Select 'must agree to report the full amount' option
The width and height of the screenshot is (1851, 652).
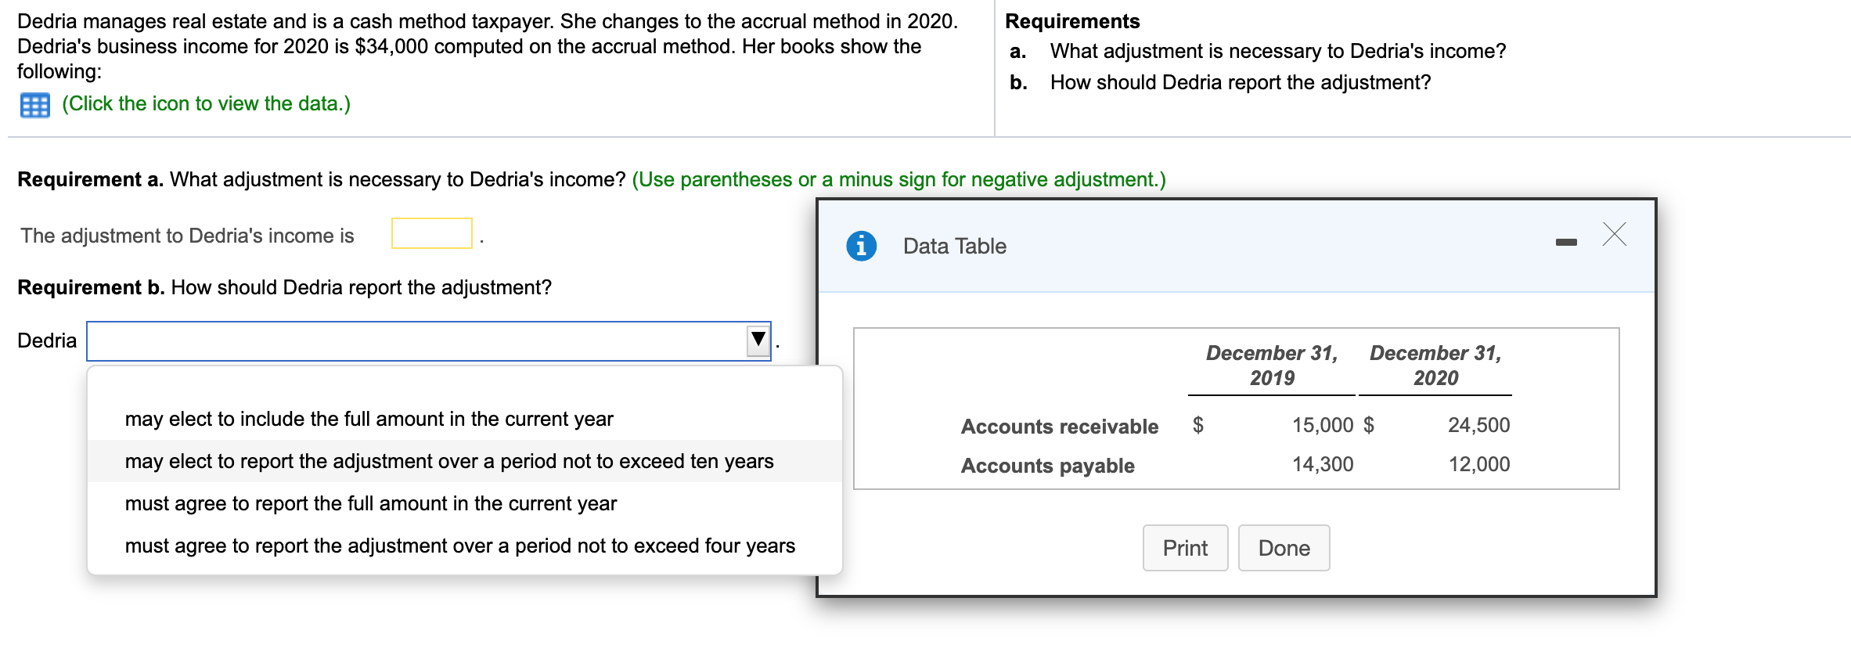click(x=370, y=503)
